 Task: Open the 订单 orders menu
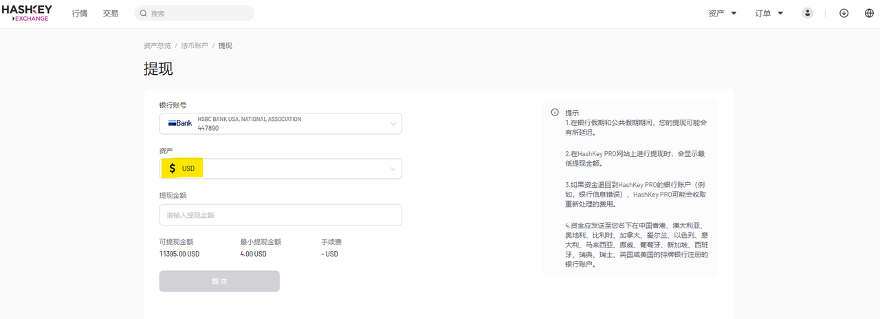769,13
